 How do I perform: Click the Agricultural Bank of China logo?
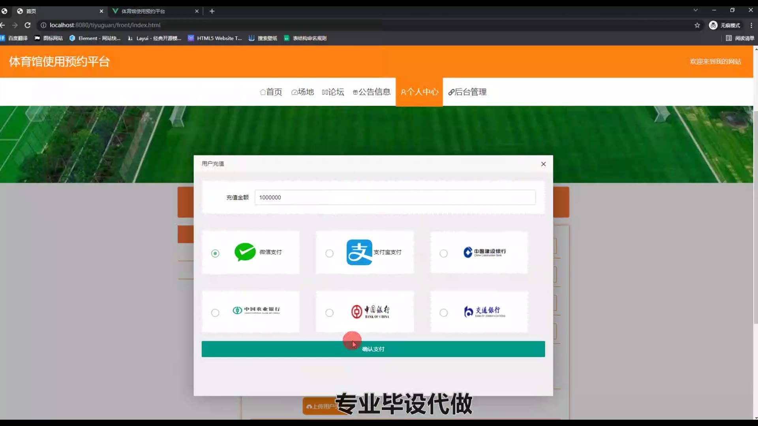[256, 310]
